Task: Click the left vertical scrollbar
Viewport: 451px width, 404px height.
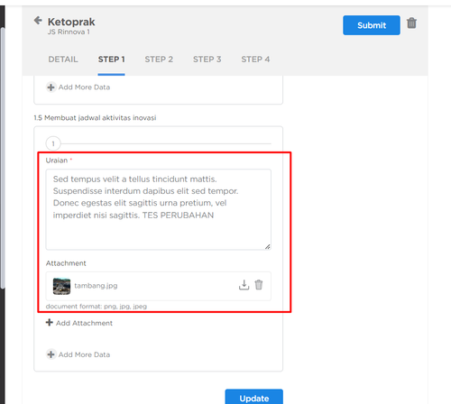Action: point(3,158)
